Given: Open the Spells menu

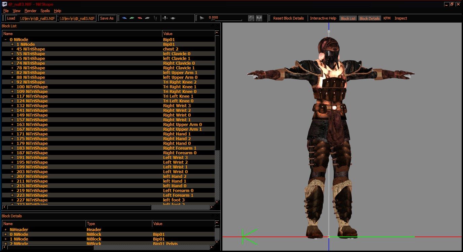Looking at the screenshot, I should click(45, 11).
